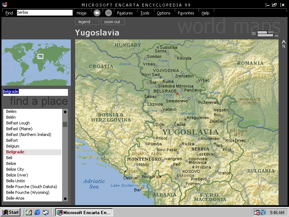Open the Features menu
Screen dimensions: 289x217
click(125, 13)
